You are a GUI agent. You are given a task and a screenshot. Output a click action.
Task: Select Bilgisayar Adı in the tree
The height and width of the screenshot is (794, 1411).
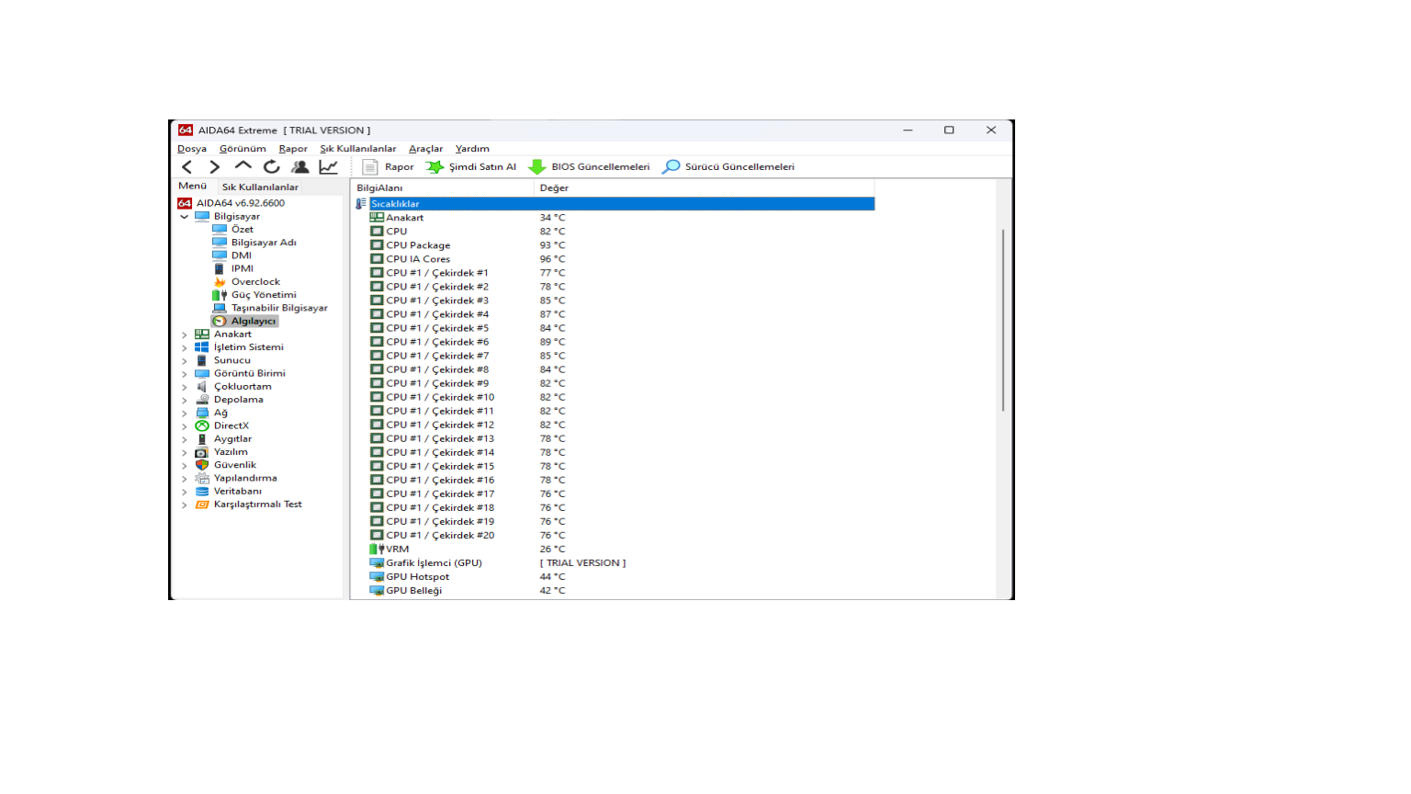(x=254, y=243)
